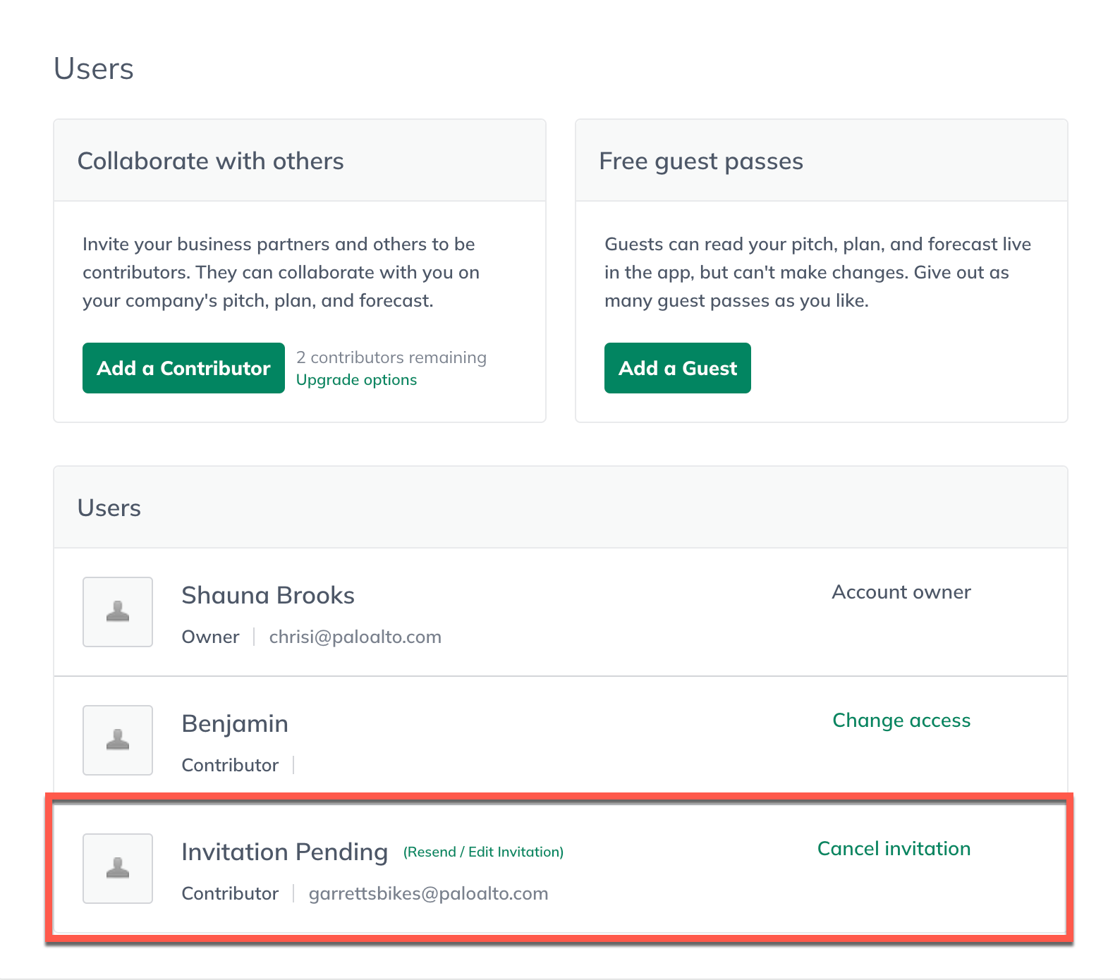Select the Invitation Pending title text
The height and width of the screenshot is (980, 1120).
(284, 852)
